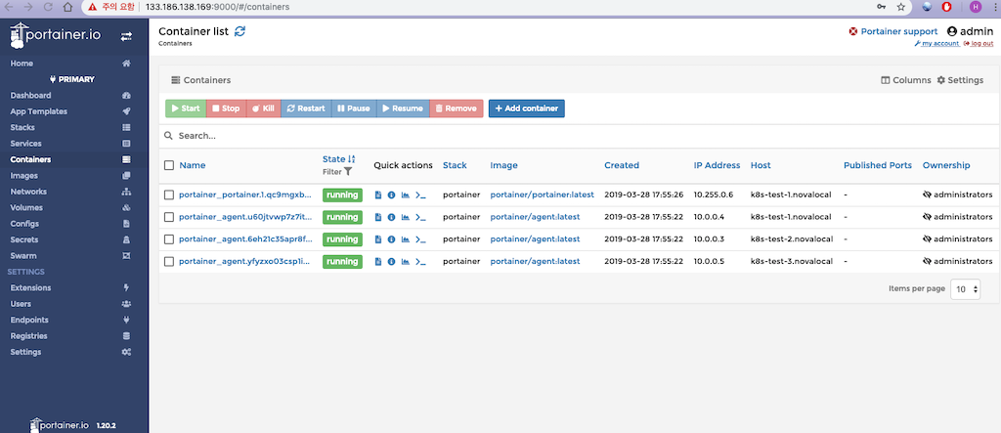Click the Restart button

(306, 108)
